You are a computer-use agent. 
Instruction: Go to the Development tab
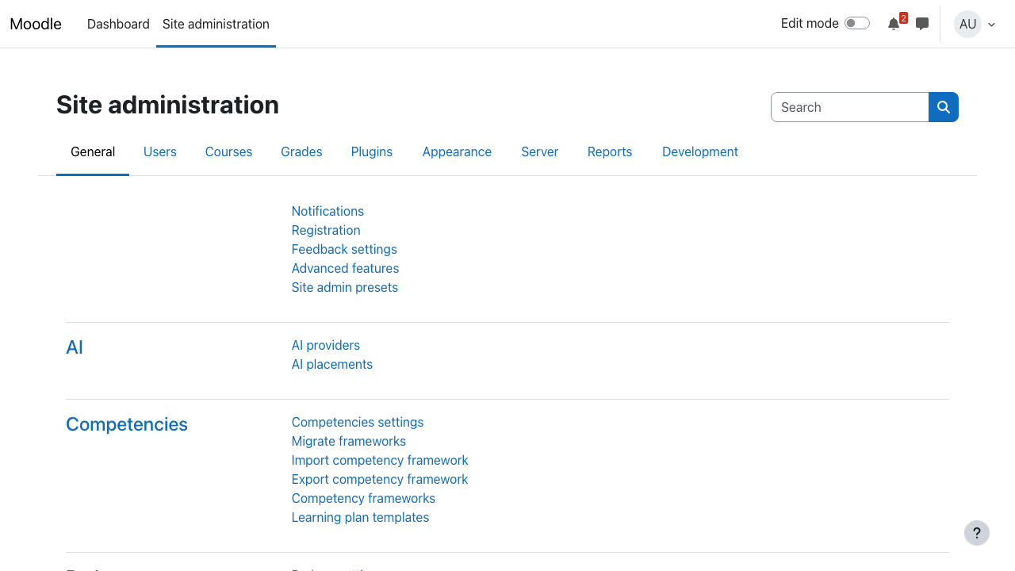click(x=700, y=151)
